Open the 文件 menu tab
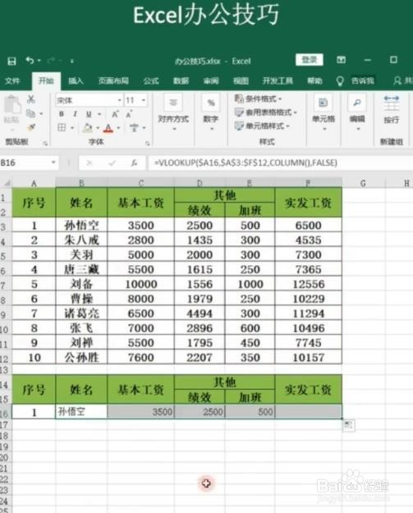 pyautogui.click(x=12, y=80)
